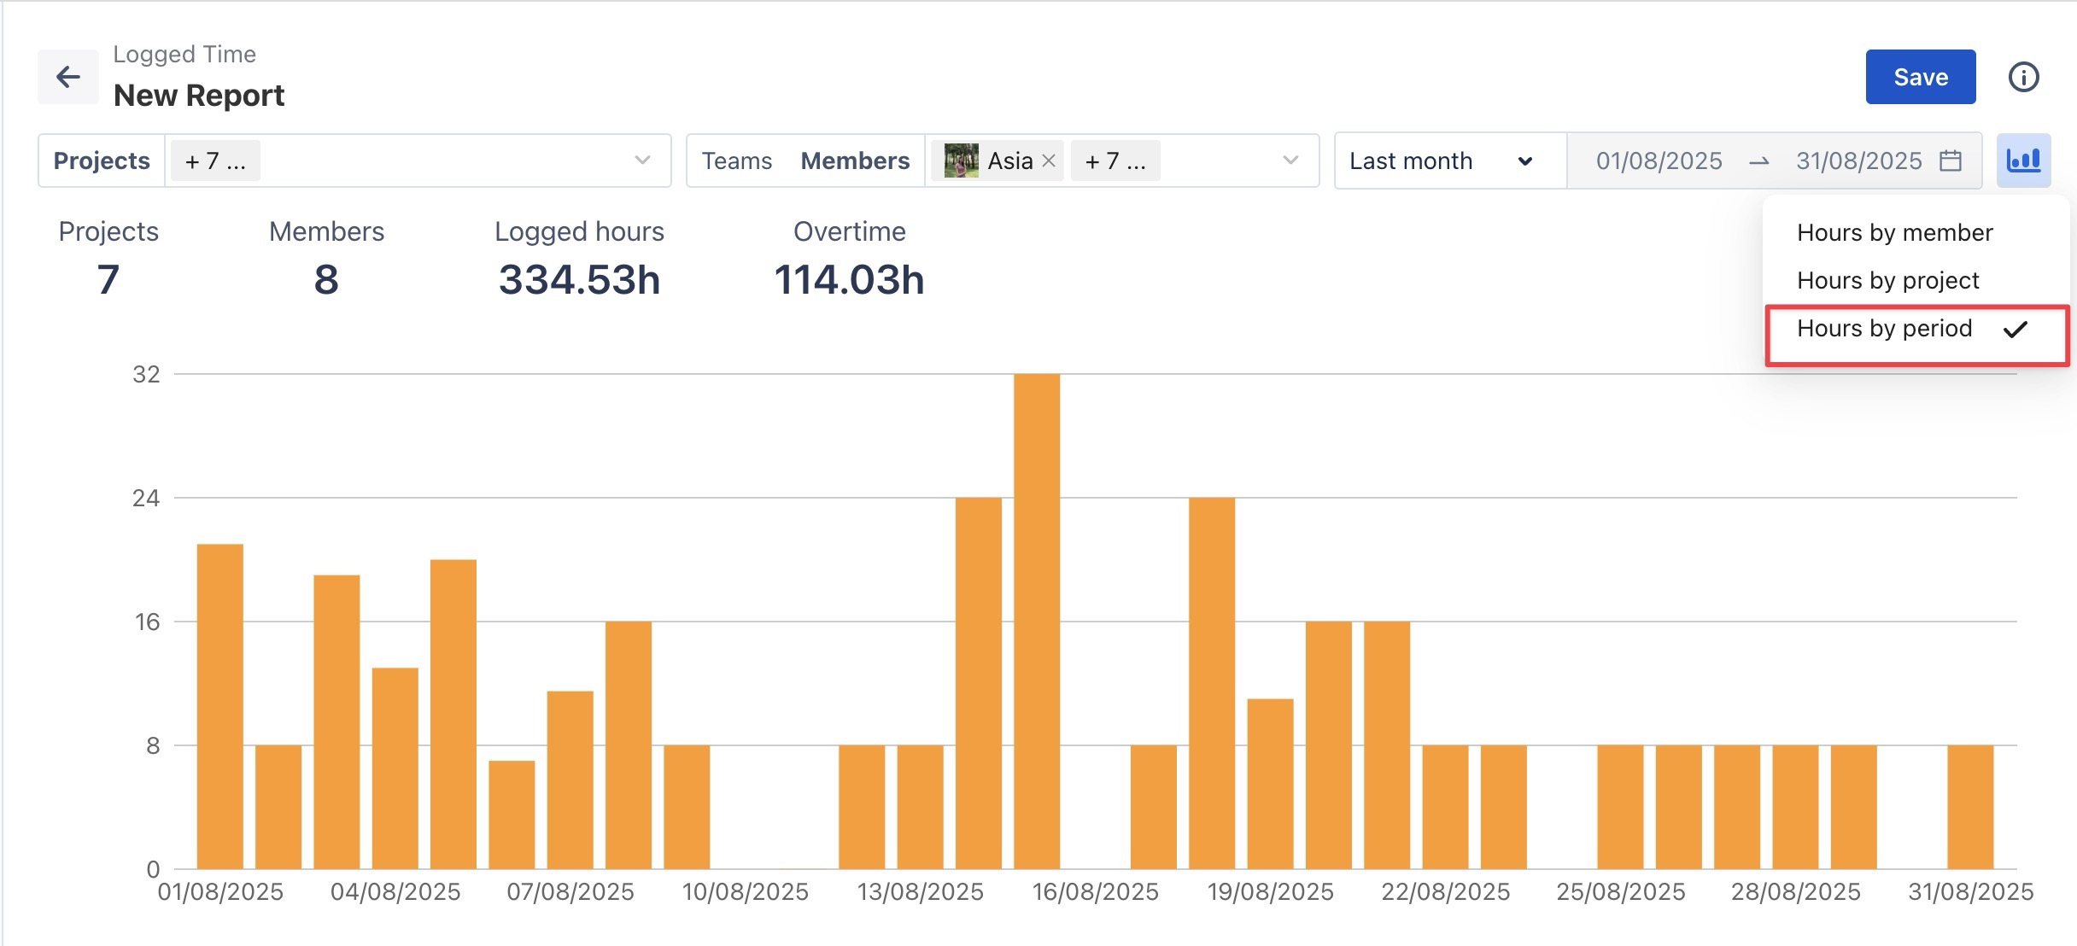The image size is (2077, 946).
Task: Expand the Members selection dropdown chevron
Action: point(1290,161)
